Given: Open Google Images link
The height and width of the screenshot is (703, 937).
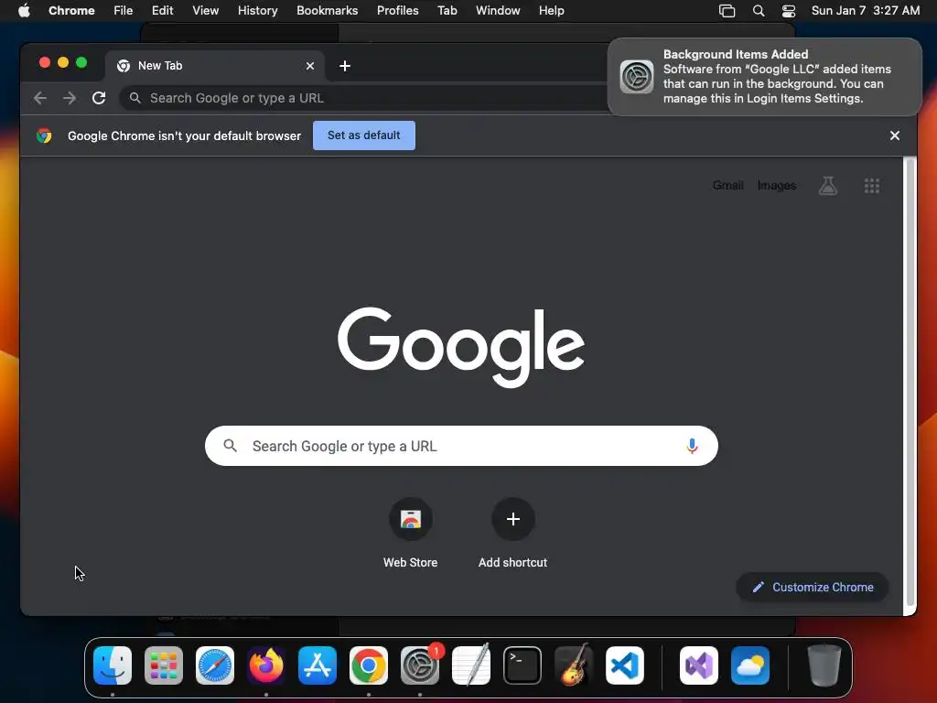Looking at the screenshot, I should click(777, 185).
